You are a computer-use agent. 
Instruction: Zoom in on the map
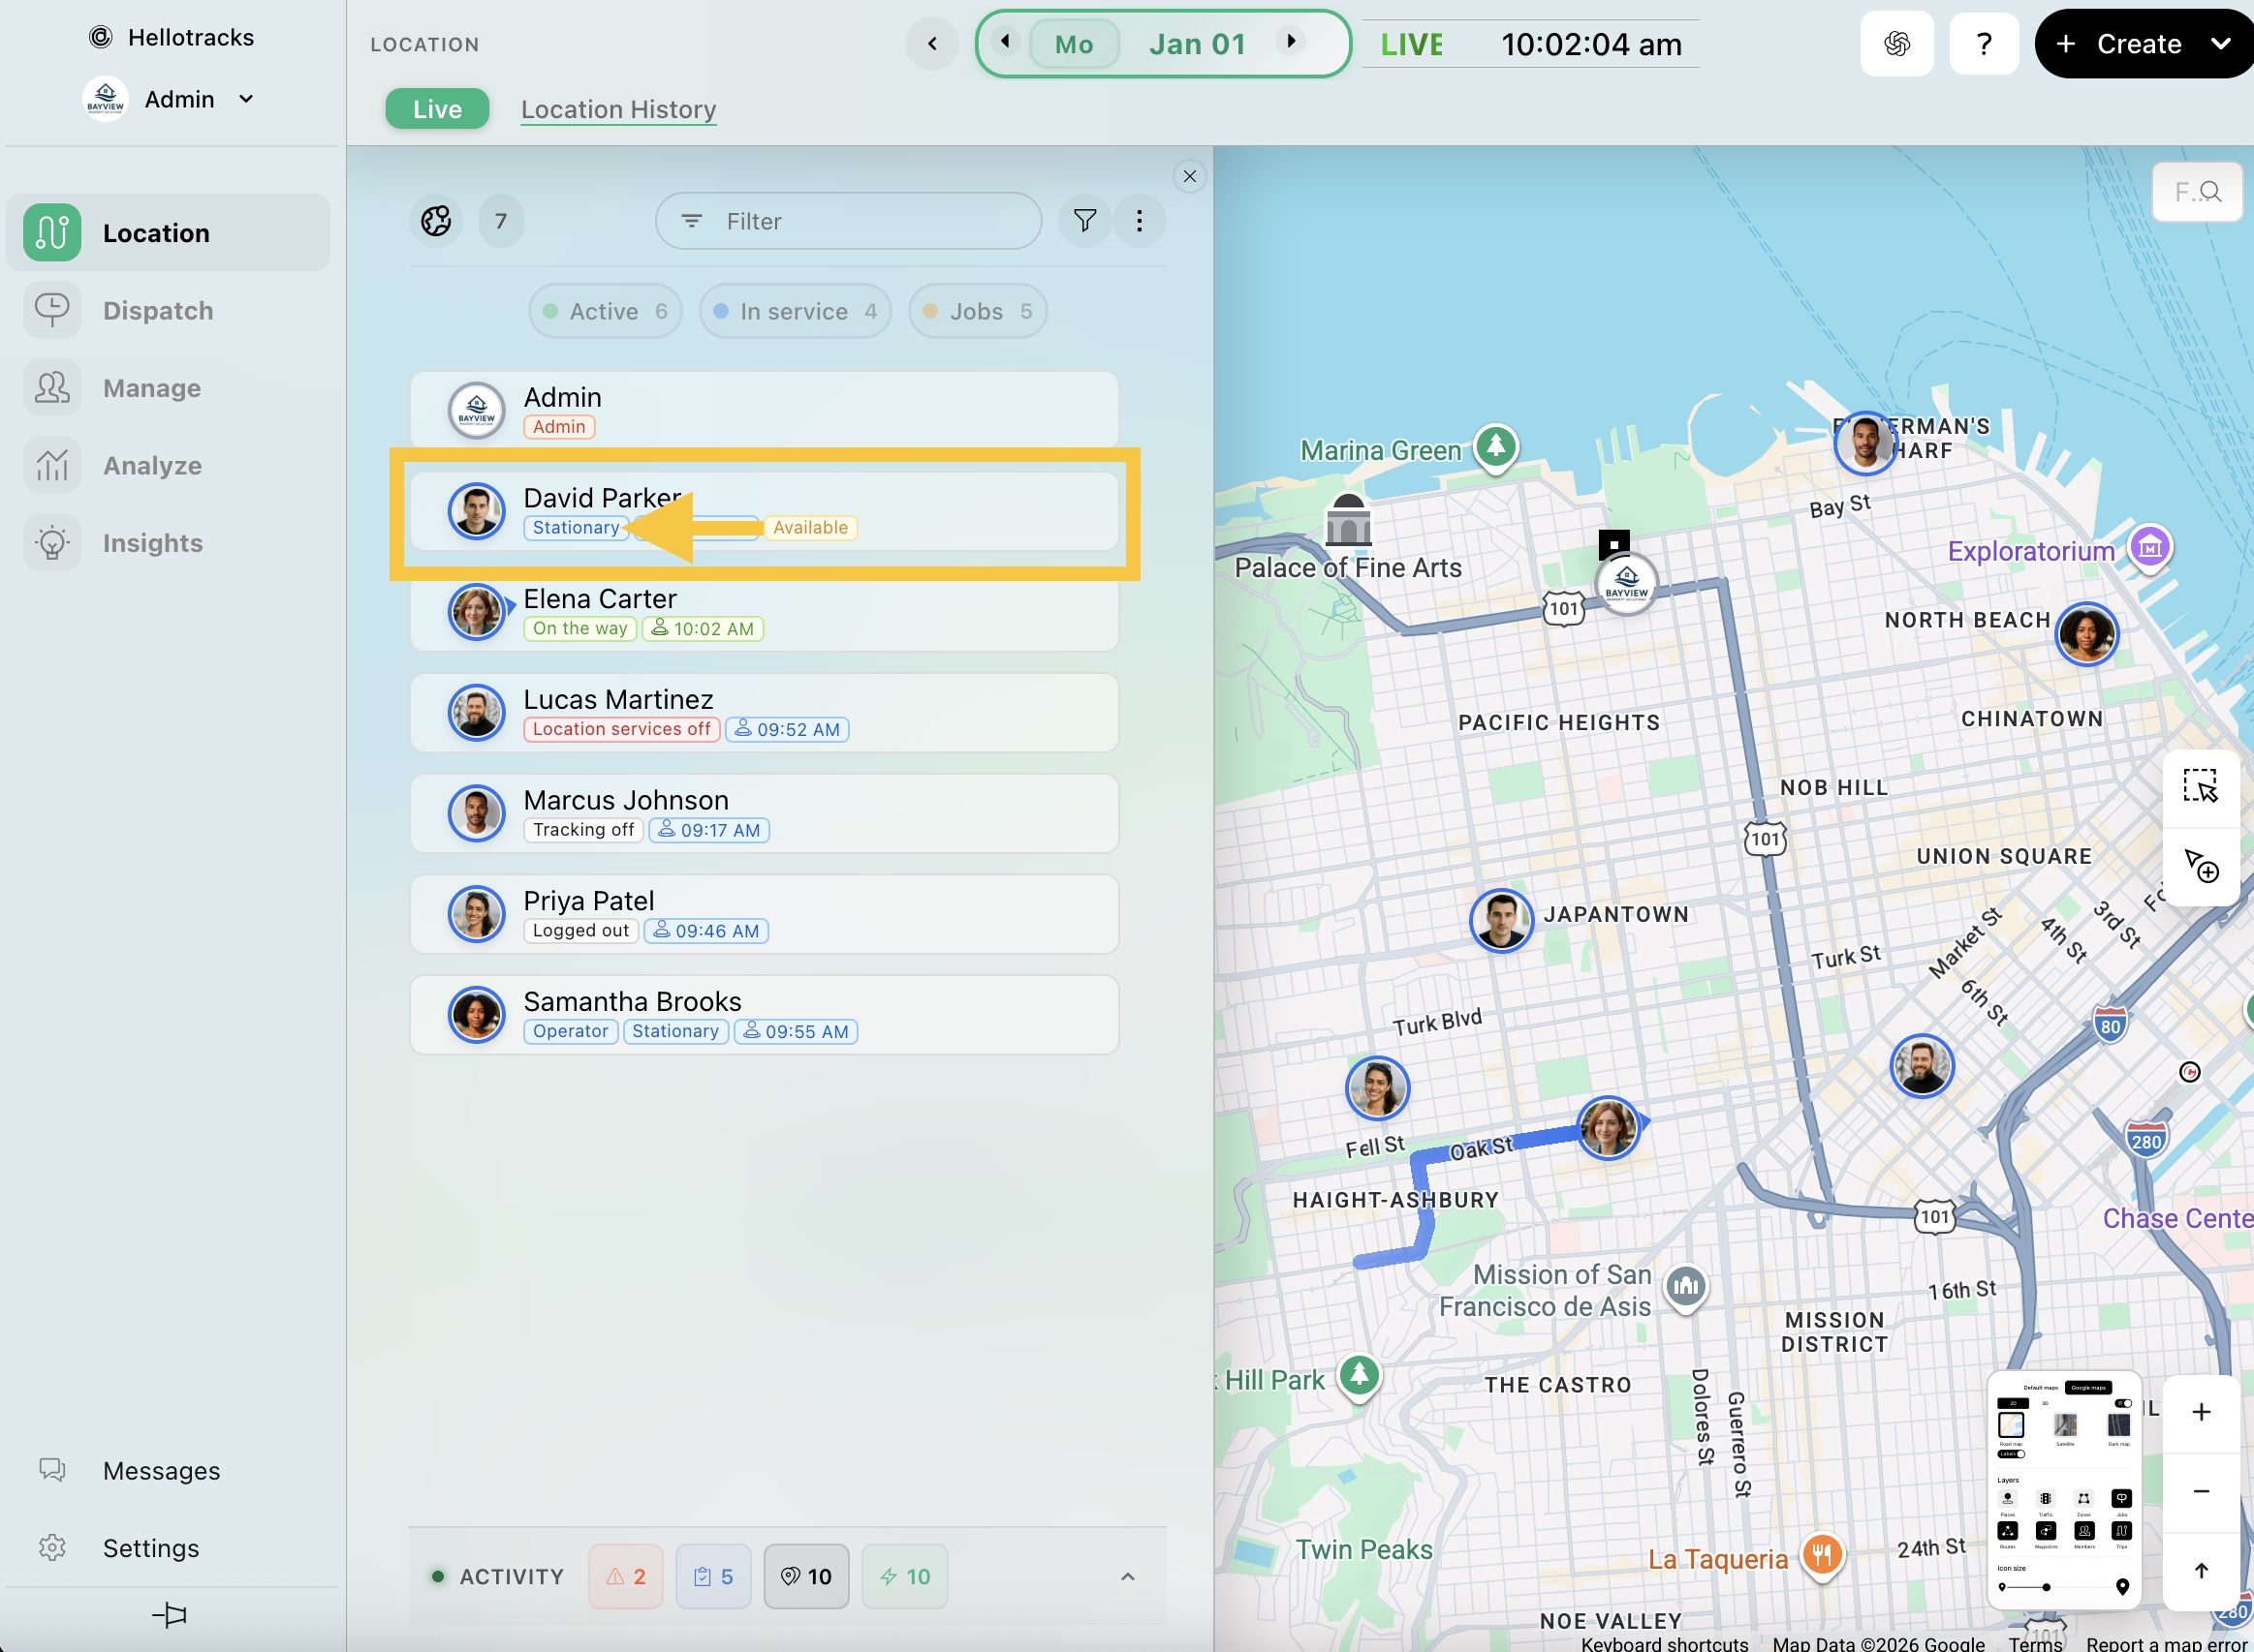click(x=2201, y=1411)
